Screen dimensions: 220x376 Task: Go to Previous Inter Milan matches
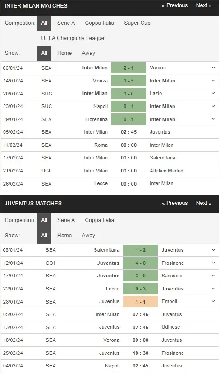(174, 5)
